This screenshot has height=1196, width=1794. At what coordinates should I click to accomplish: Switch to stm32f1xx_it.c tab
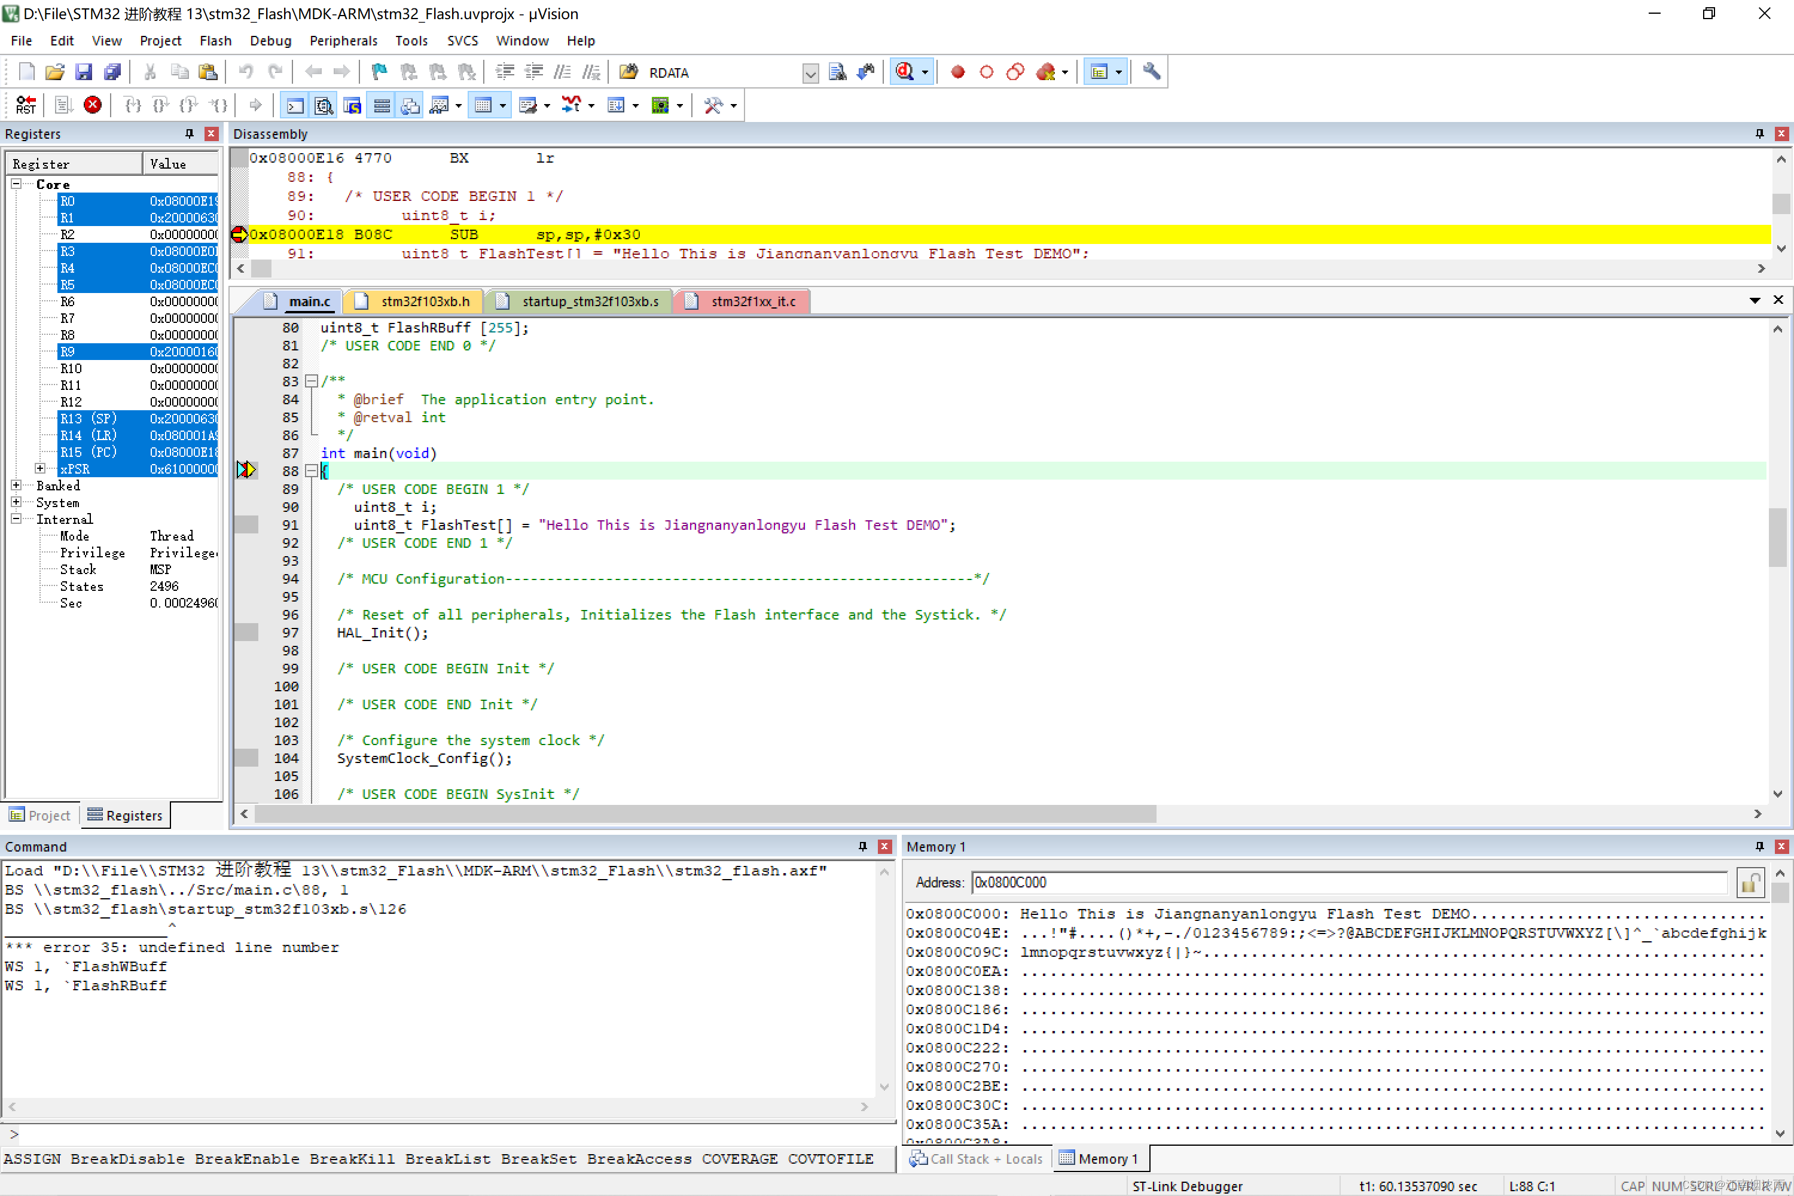[x=744, y=301]
